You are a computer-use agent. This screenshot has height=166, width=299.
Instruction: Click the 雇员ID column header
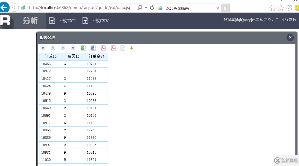click(74, 56)
